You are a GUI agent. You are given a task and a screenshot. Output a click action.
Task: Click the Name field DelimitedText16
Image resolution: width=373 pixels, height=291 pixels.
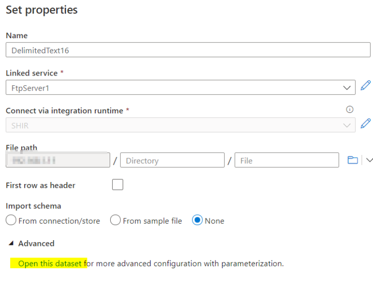pyautogui.click(x=188, y=50)
